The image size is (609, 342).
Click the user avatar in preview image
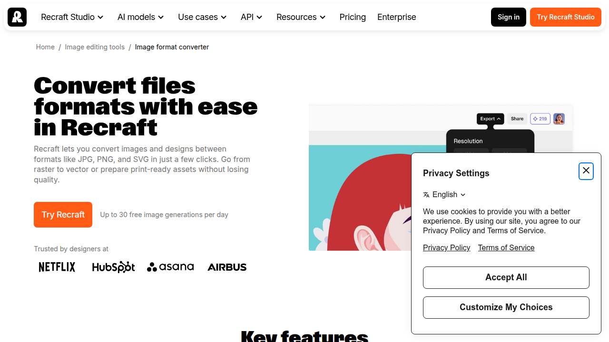tap(559, 119)
